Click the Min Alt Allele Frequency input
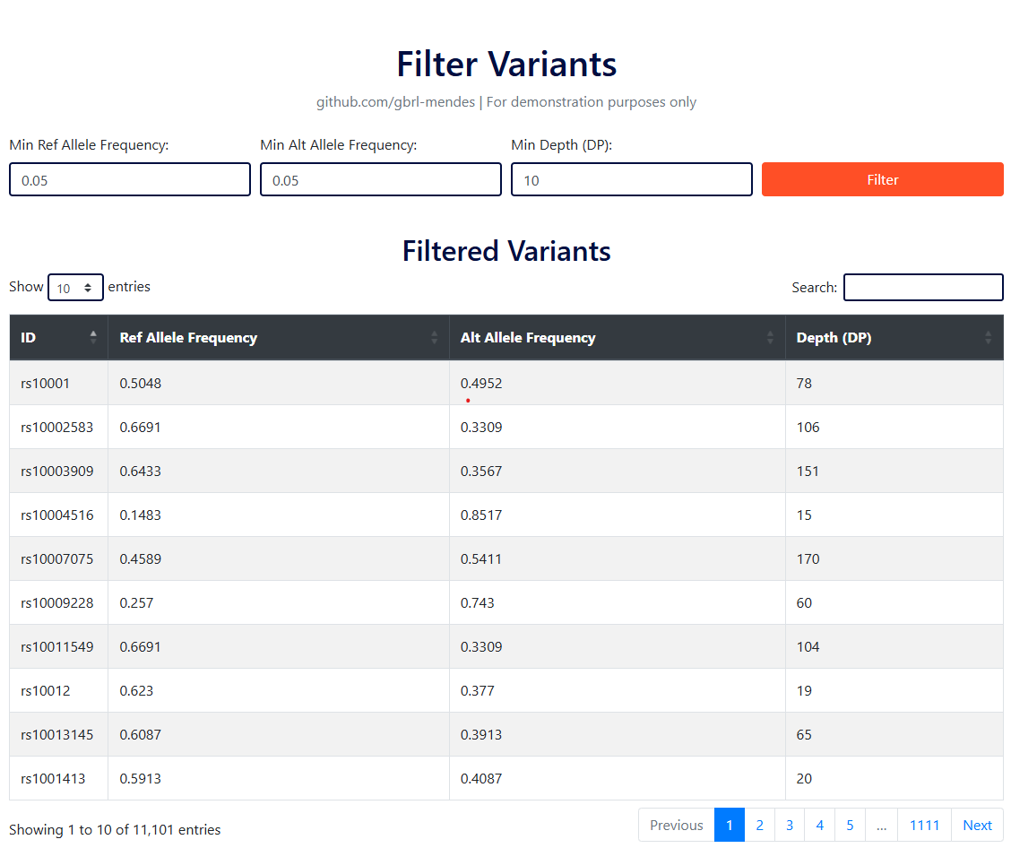Viewport: 1011px width, 848px height. pos(381,179)
